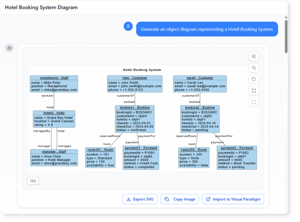Fit the diagram to the frame
Viewport: 300px width, 222px height.
coord(254,102)
